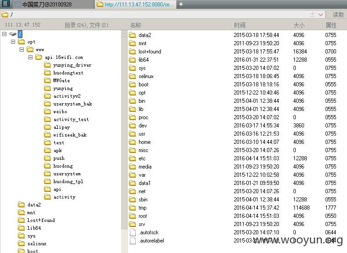Click the api.16wifi.com folder icon in tree
This screenshot has height=253, width=347.
point(38,57)
